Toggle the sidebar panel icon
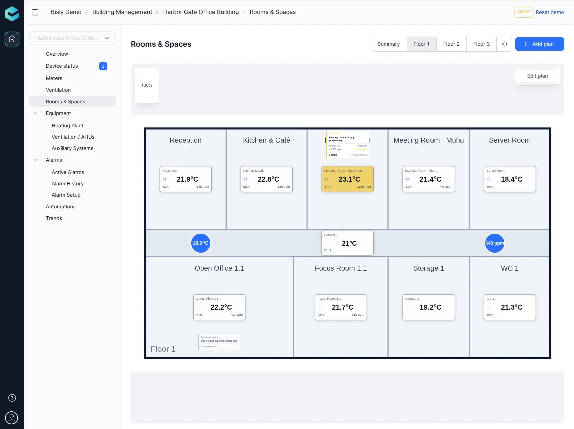Screen dimensions: 574x429 click(35, 12)
